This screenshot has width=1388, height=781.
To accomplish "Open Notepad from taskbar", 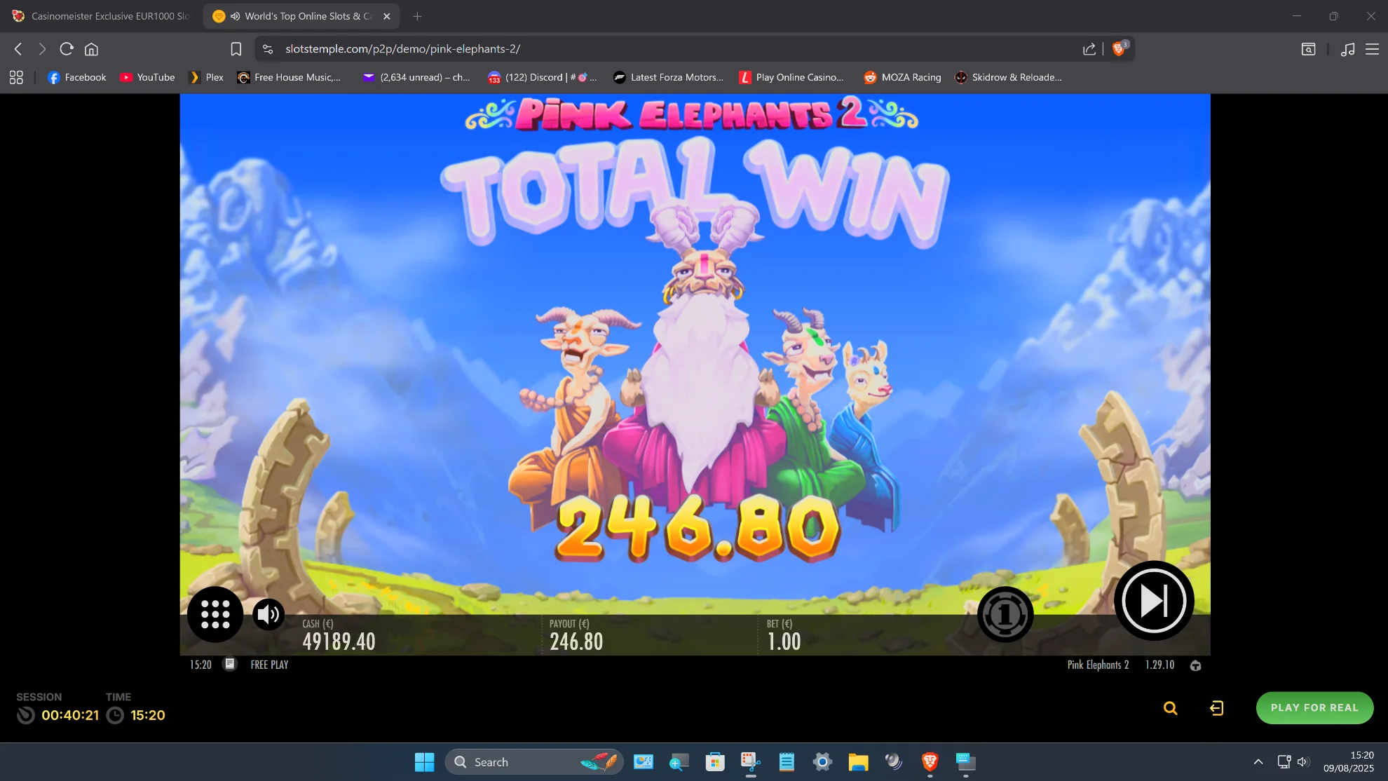I will pos(787,762).
